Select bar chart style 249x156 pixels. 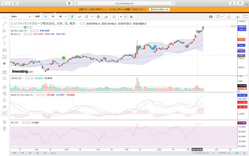(87, 17)
